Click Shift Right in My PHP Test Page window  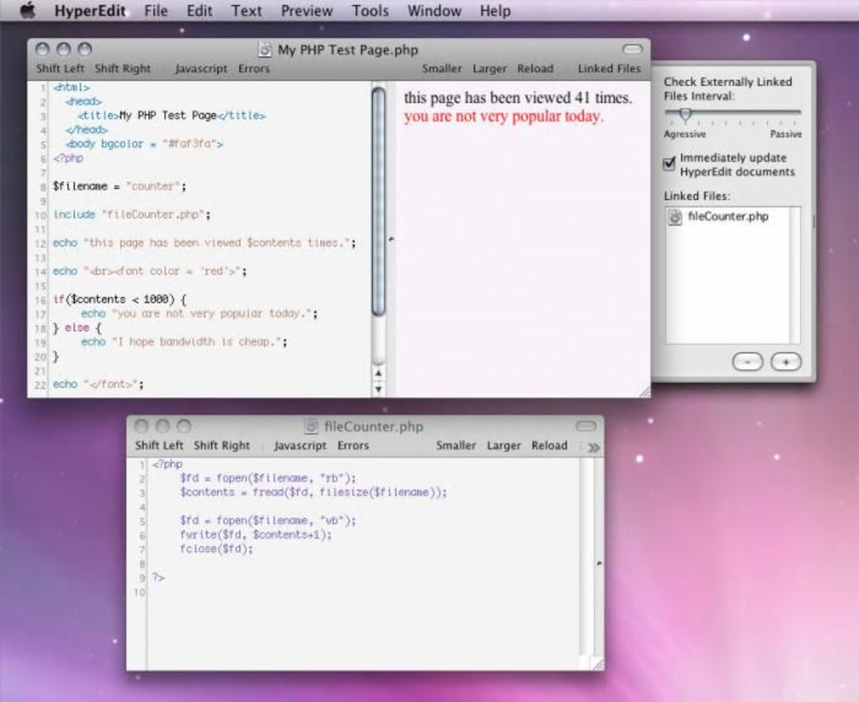click(123, 68)
